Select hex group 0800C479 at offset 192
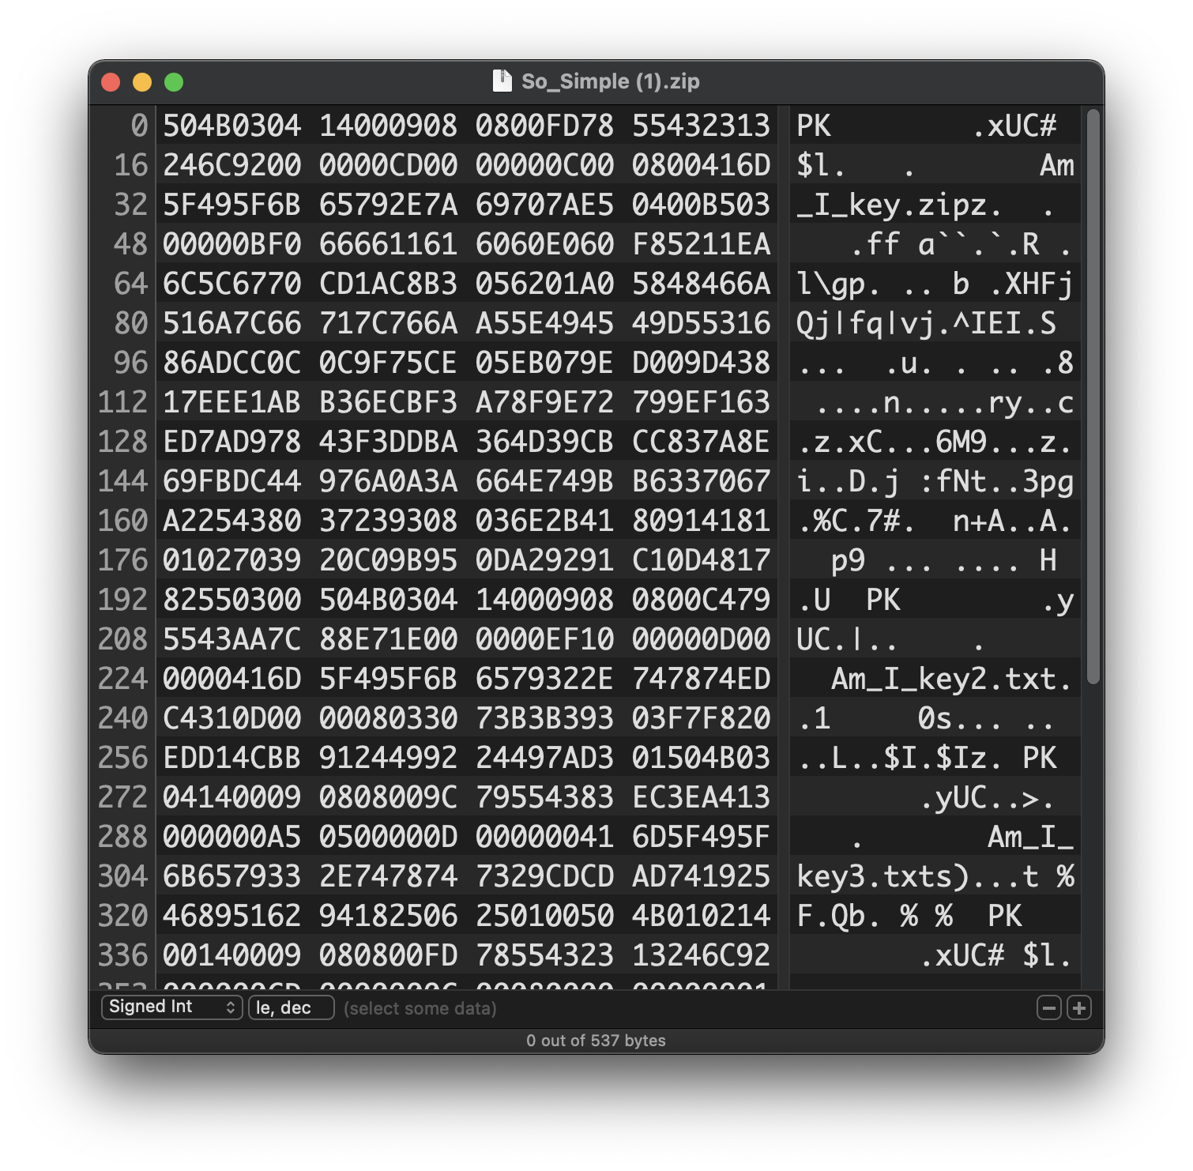 coord(701,600)
